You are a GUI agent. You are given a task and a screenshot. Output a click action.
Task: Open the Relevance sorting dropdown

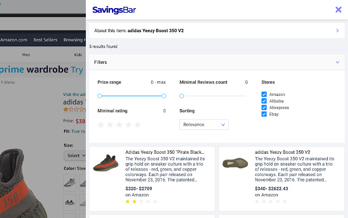(x=204, y=125)
